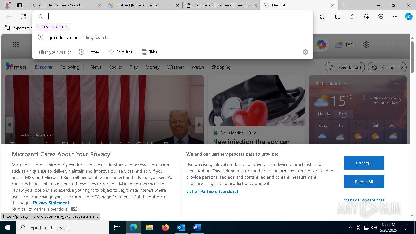
Task: Expand the Frankfurt location dropdown
Action: click(345, 84)
